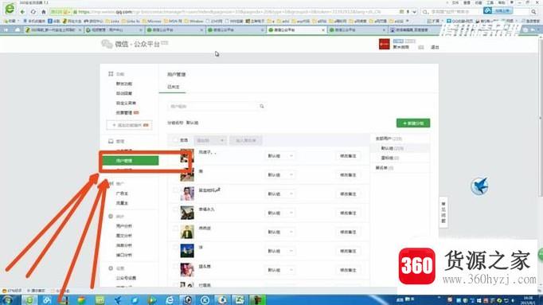Select the green 用户管理 sidebar item
The width and height of the screenshot is (543, 305).
[x=131, y=161]
